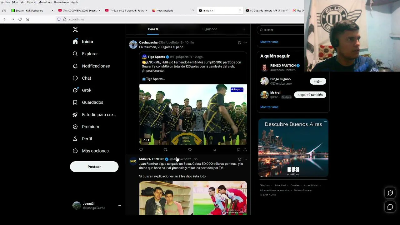Open the Cookies footer link
Image resolution: width=400 pixels, height=225 pixels.
pos(295,186)
